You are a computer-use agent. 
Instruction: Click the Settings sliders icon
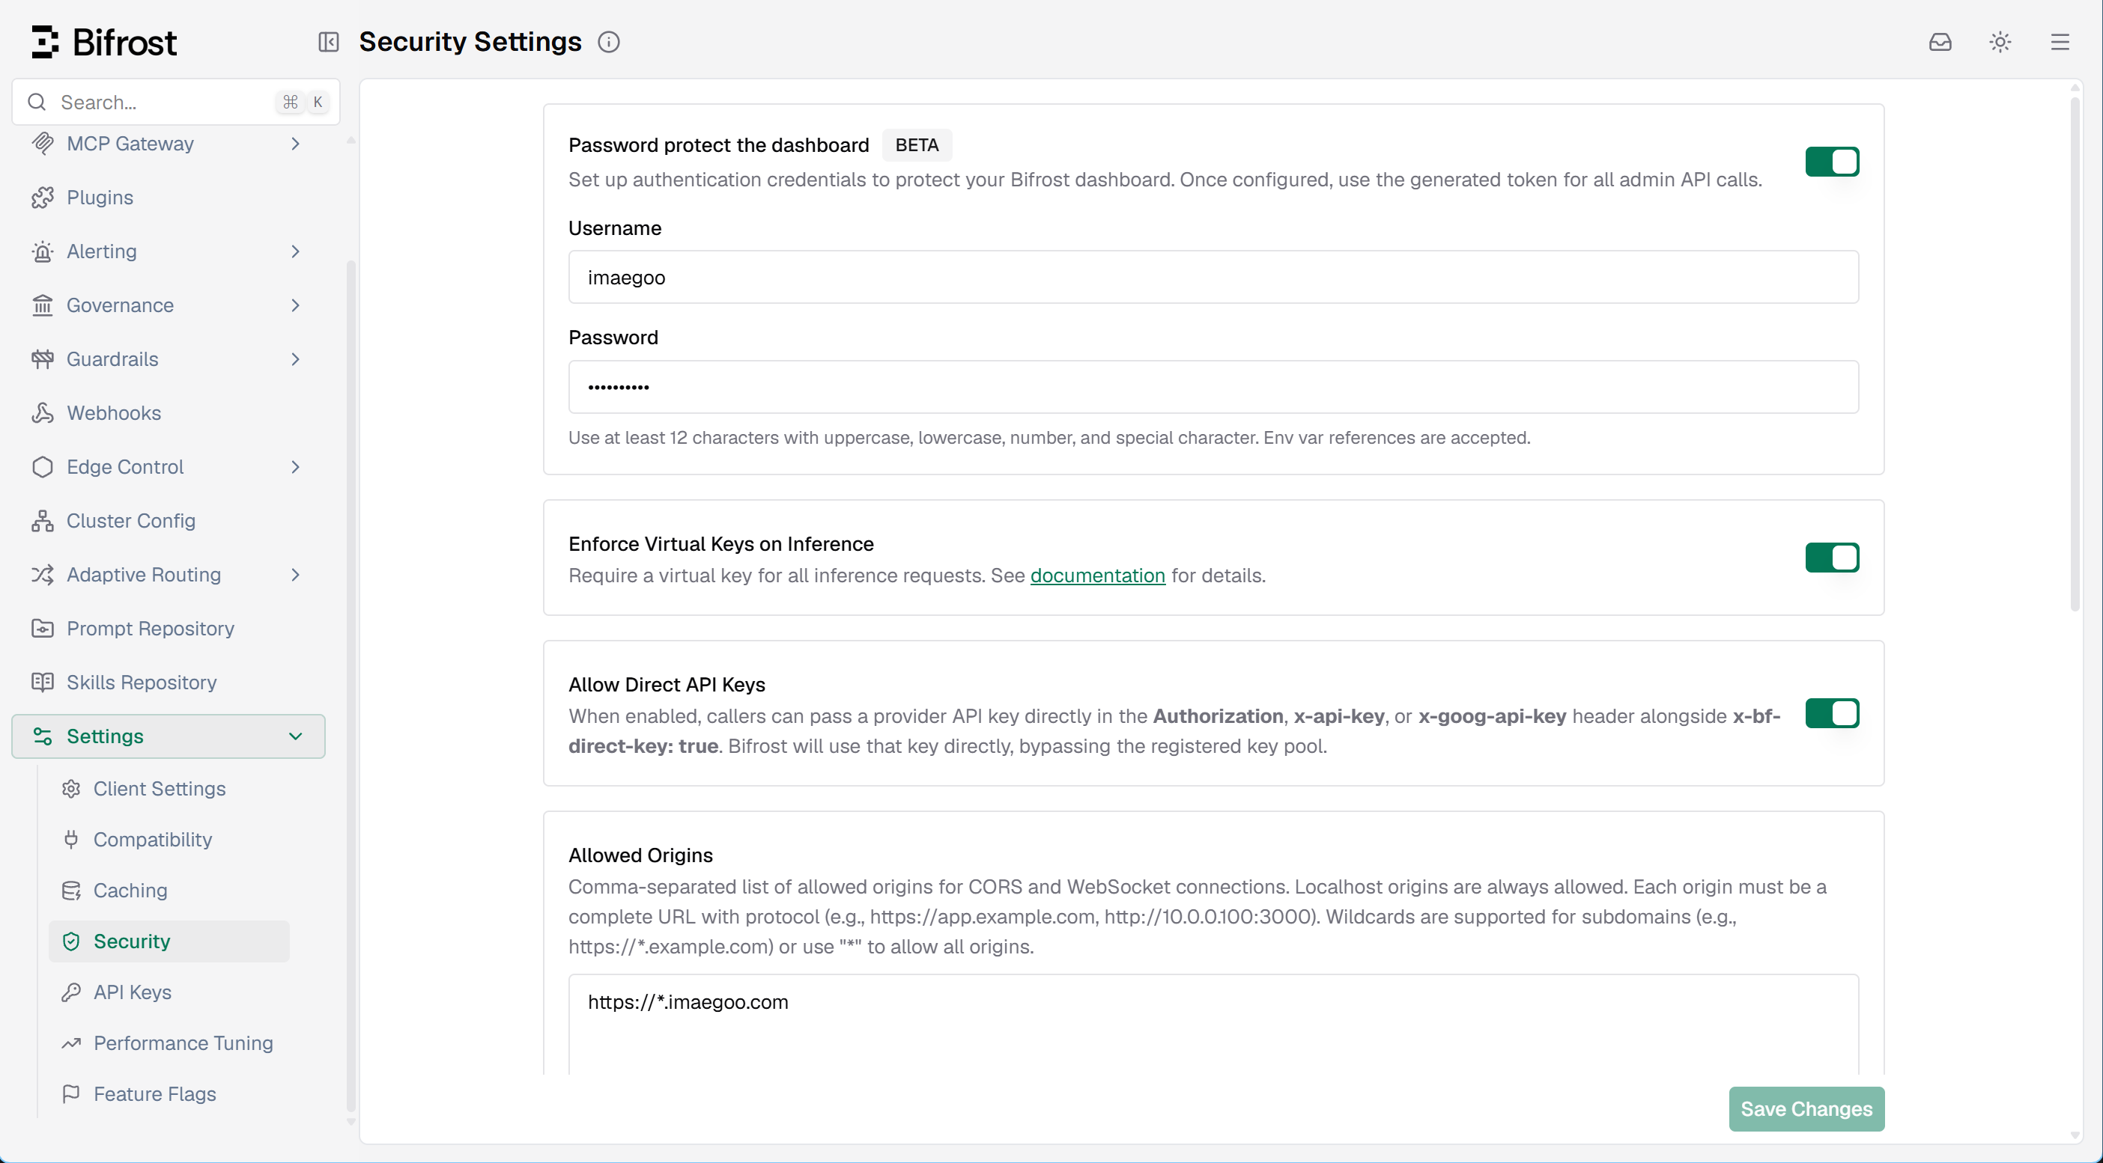click(43, 736)
